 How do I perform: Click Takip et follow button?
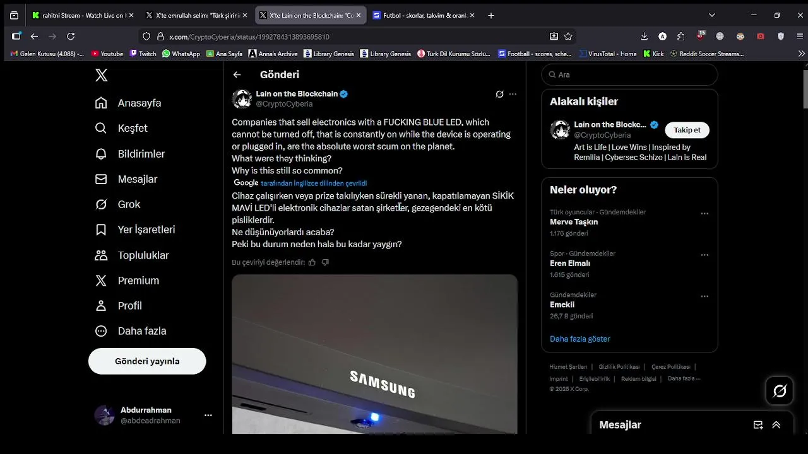tap(687, 130)
